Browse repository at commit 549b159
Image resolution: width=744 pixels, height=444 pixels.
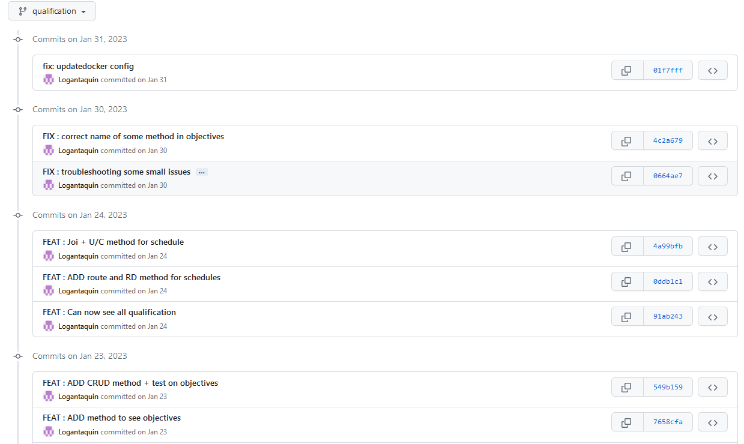[x=713, y=387]
